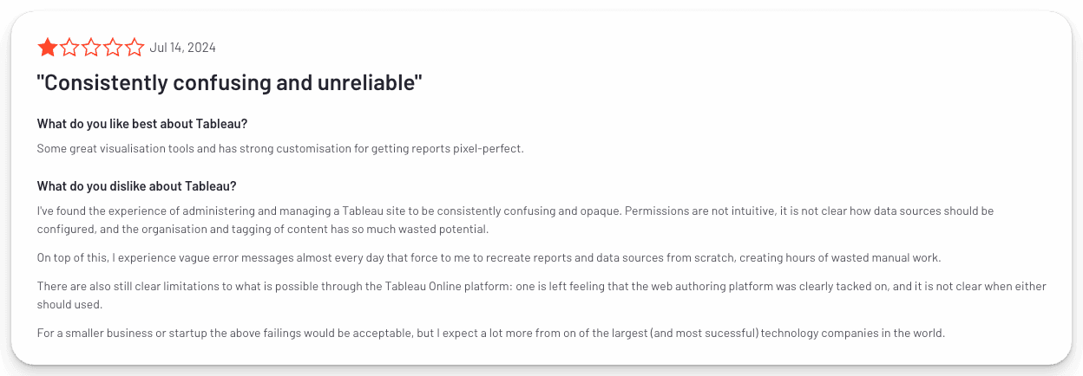The image size is (1083, 376).
Task: Click the "What do you like best about Tableau?" heading
Action: point(142,124)
